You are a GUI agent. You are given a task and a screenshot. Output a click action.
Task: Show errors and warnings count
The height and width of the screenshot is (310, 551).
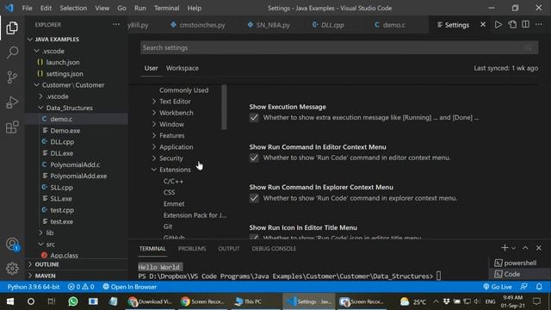click(x=81, y=287)
